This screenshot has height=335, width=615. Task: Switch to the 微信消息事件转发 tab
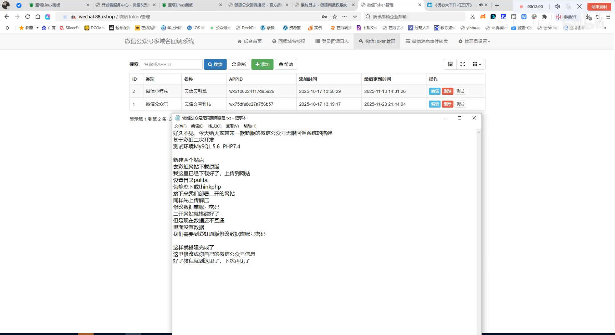427,41
